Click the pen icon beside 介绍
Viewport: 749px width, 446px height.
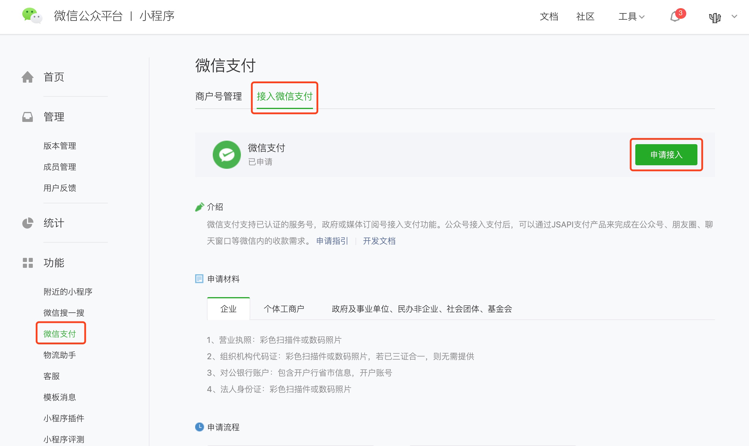pyautogui.click(x=200, y=207)
